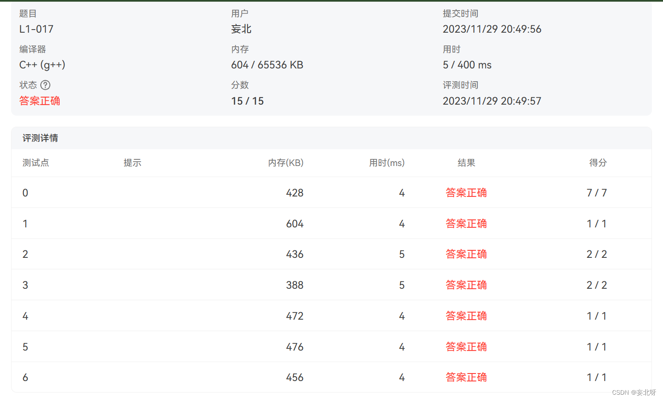
Task: Click compiler value C++ (g++)
Action: (x=42, y=65)
